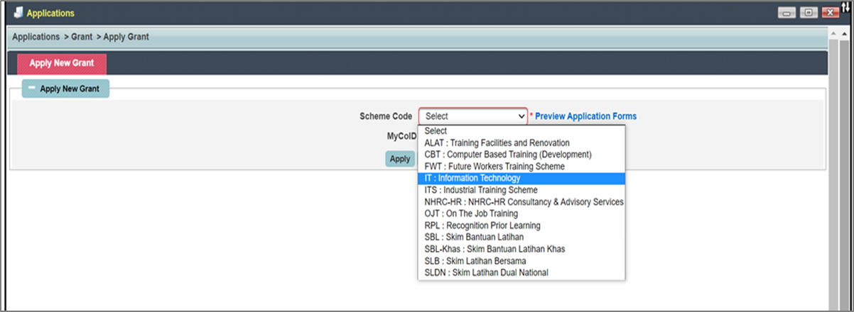854x312 pixels.
Task: Choose SBL-Khas : Skim Bantuan Latihan Khas
Action: [x=521, y=249]
